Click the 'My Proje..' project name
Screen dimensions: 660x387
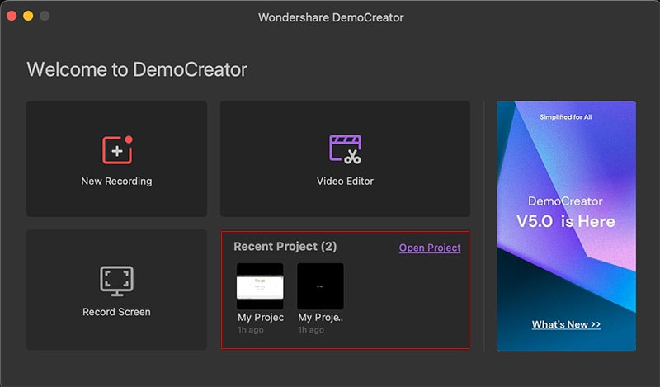[x=321, y=317]
